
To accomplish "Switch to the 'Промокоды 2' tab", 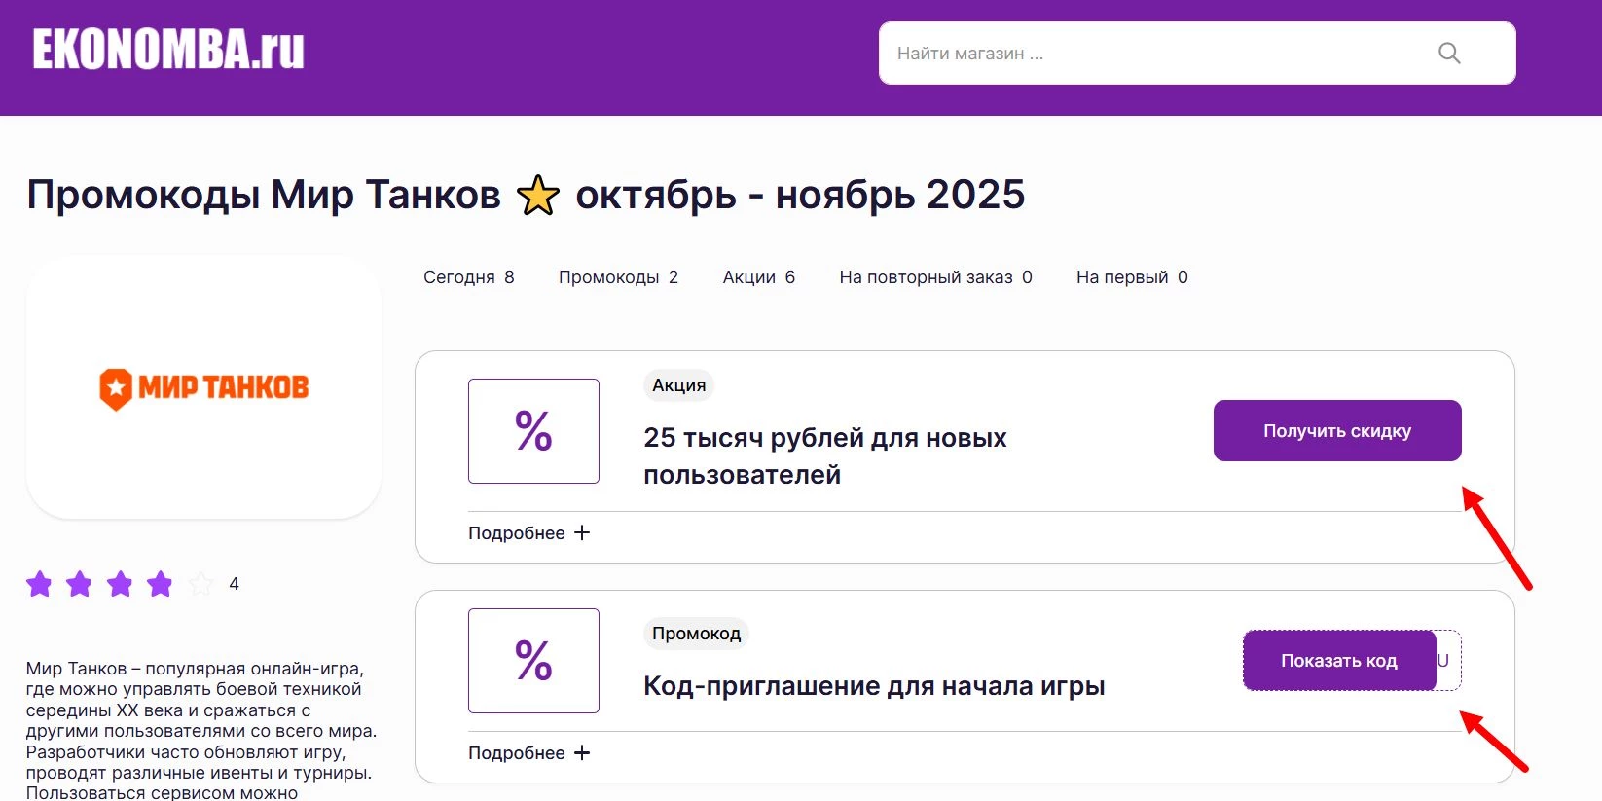I will pos(618,277).
